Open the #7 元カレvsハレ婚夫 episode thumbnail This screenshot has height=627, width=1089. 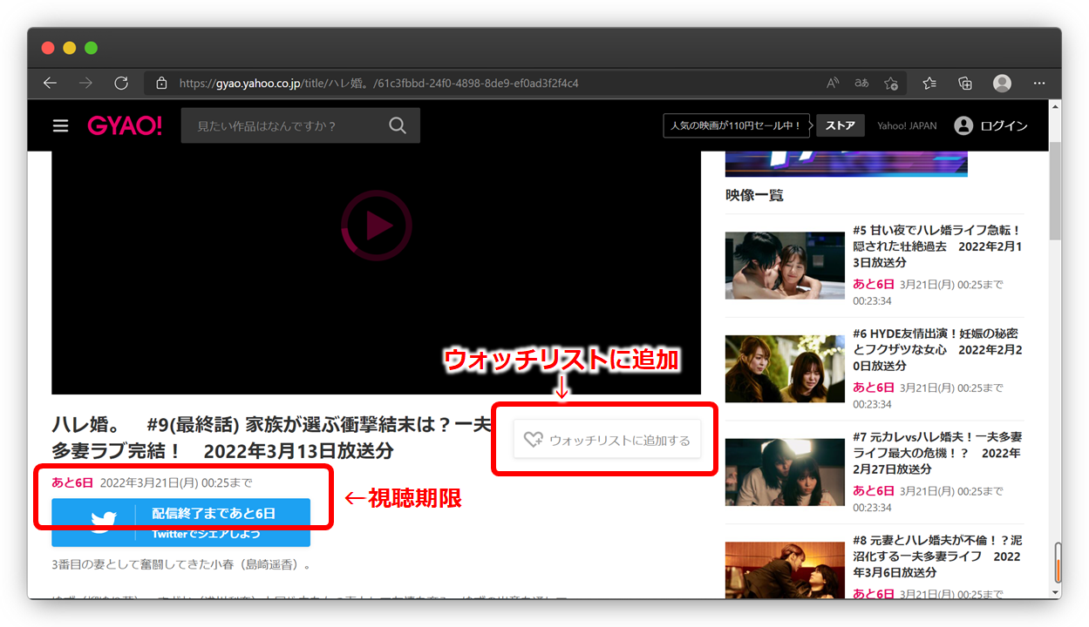click(x=785, y=472)
